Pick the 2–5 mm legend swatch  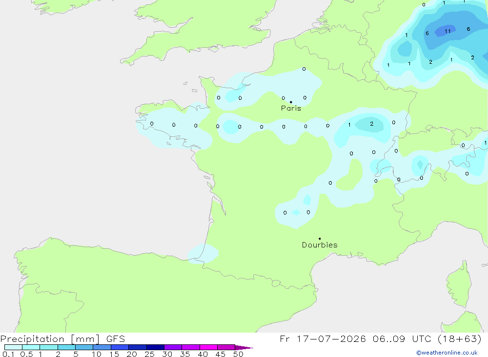[x=66, y=347]
